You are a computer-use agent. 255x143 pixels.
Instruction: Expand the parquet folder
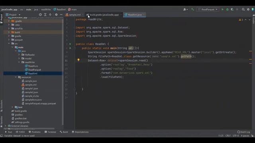tap(9, 40)
